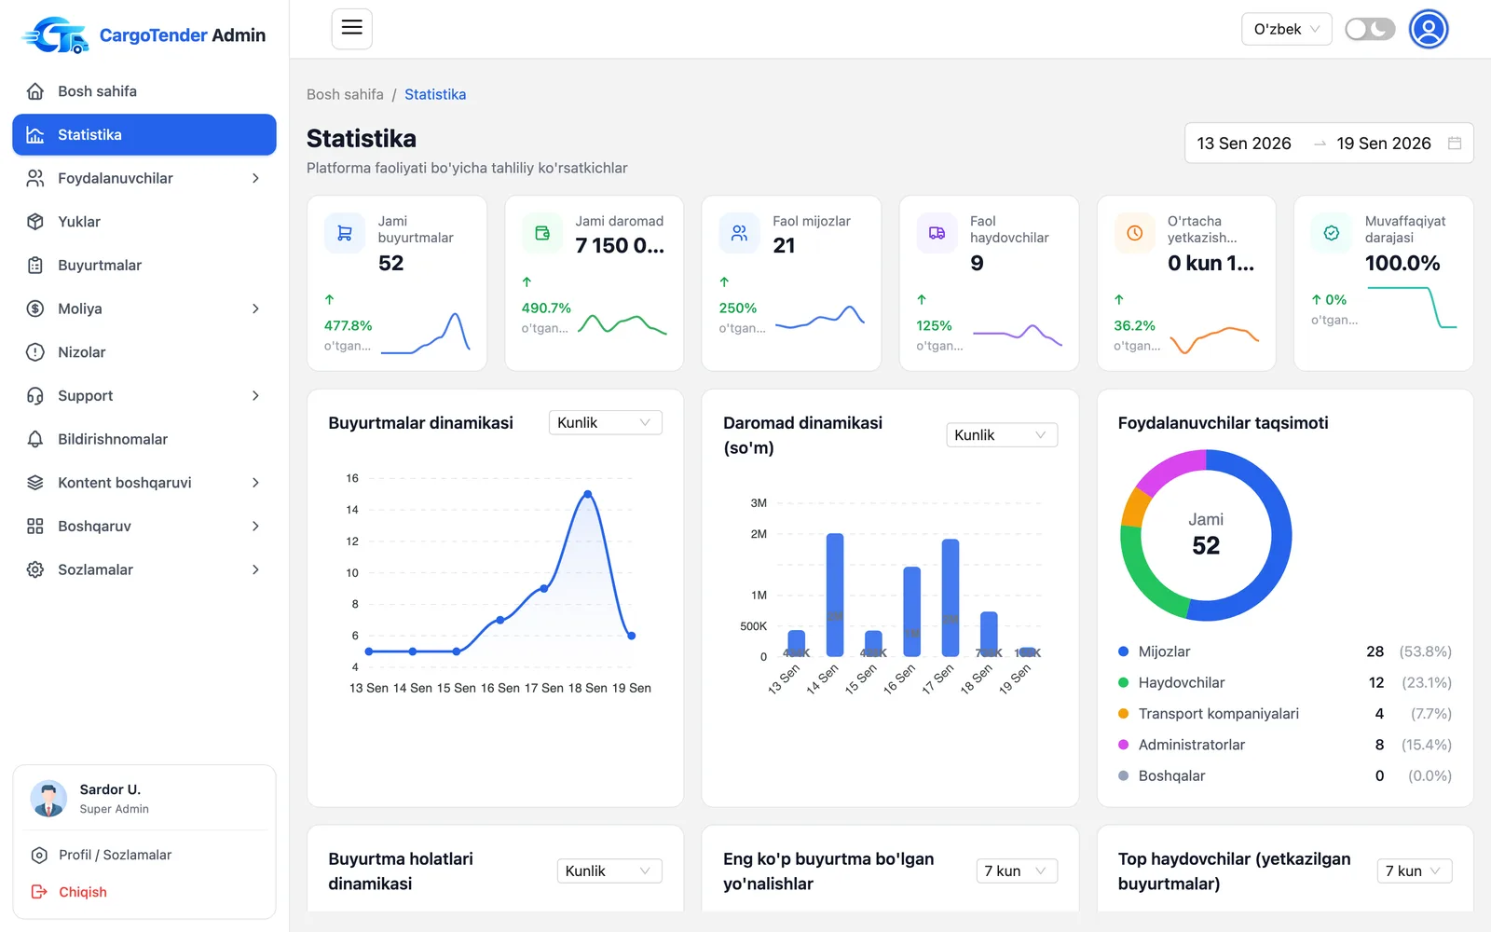Image resolution: width=1491 pixels, height=932 pixels.
Task: Expand the Moliya submenu chevron
Action: pos(255,308)
